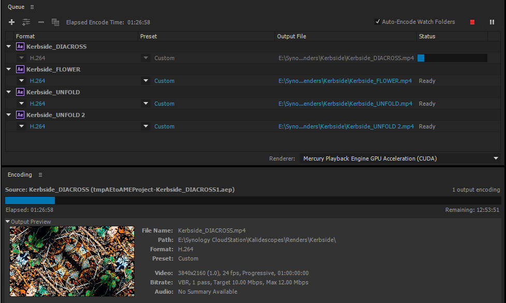This screenshot has height=303, width=506.
Task: Click the main encoding progress bar
Action: pos(253,200)
